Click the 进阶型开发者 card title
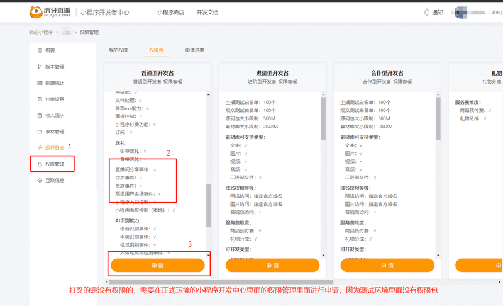The width and height of the screenshot is (503, 306). coord(272,73)
